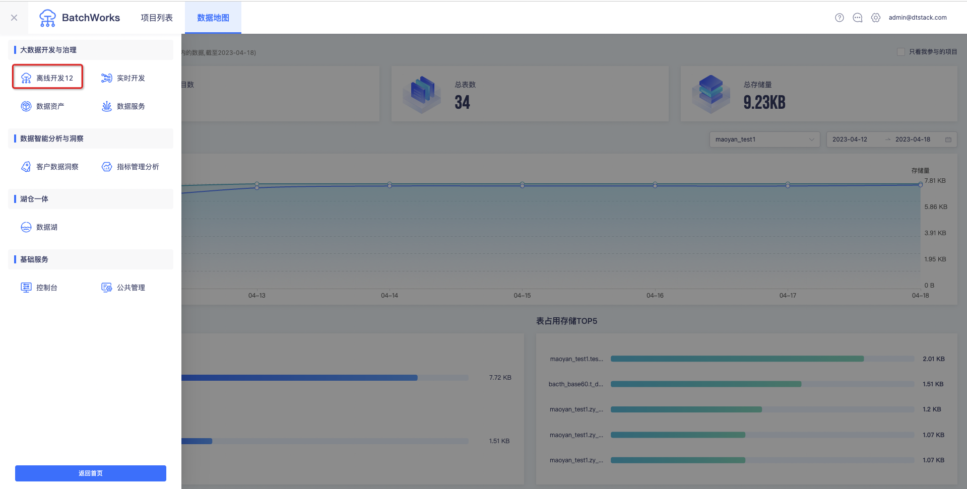Toggle 只看我参与的项目 checkbox
Screen dimensions: 967x489
coord(901,52)
